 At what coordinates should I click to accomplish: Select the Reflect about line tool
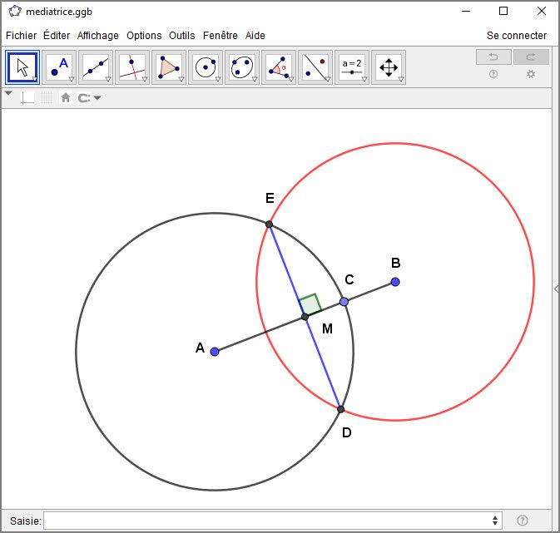(315, 67)
